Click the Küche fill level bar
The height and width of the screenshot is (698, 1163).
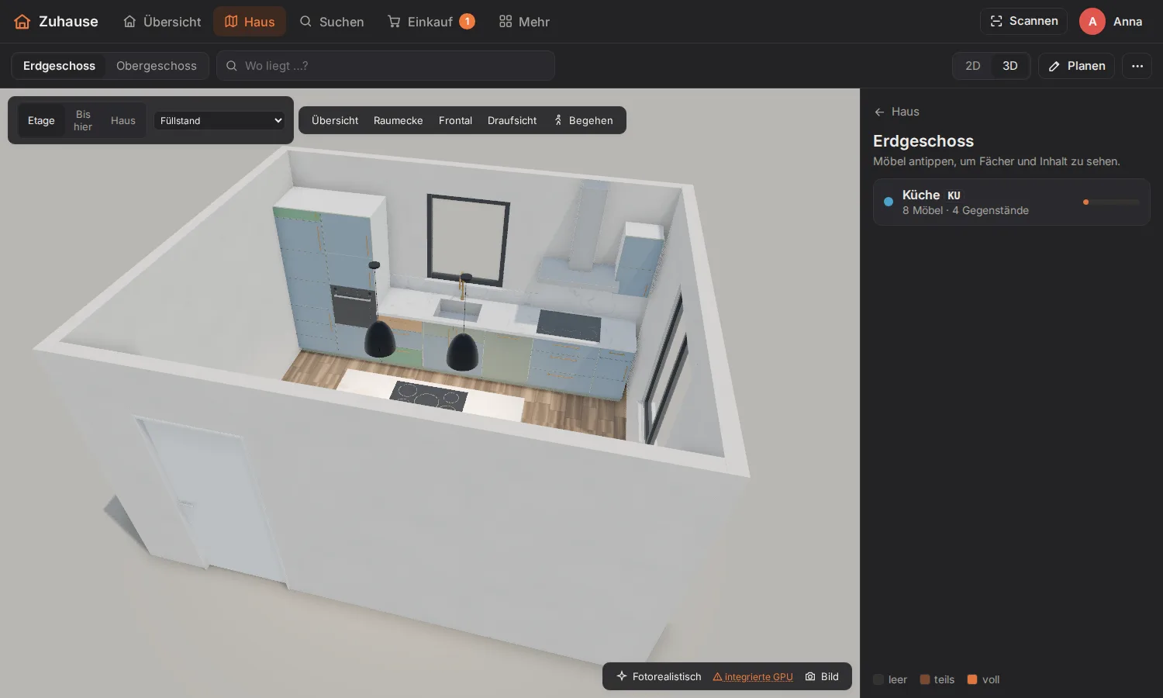pos(1111,202)
